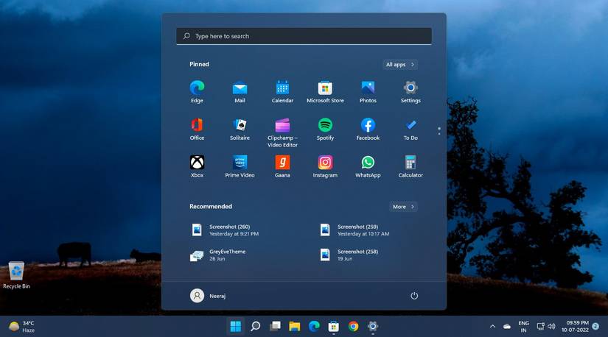
Task: Open the Edge pinned app
Action: (x=197, y=92)
